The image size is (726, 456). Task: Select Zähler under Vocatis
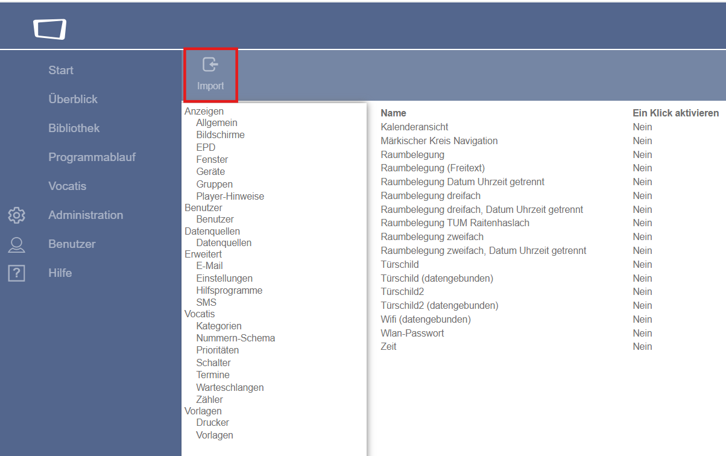click(210, 399)
